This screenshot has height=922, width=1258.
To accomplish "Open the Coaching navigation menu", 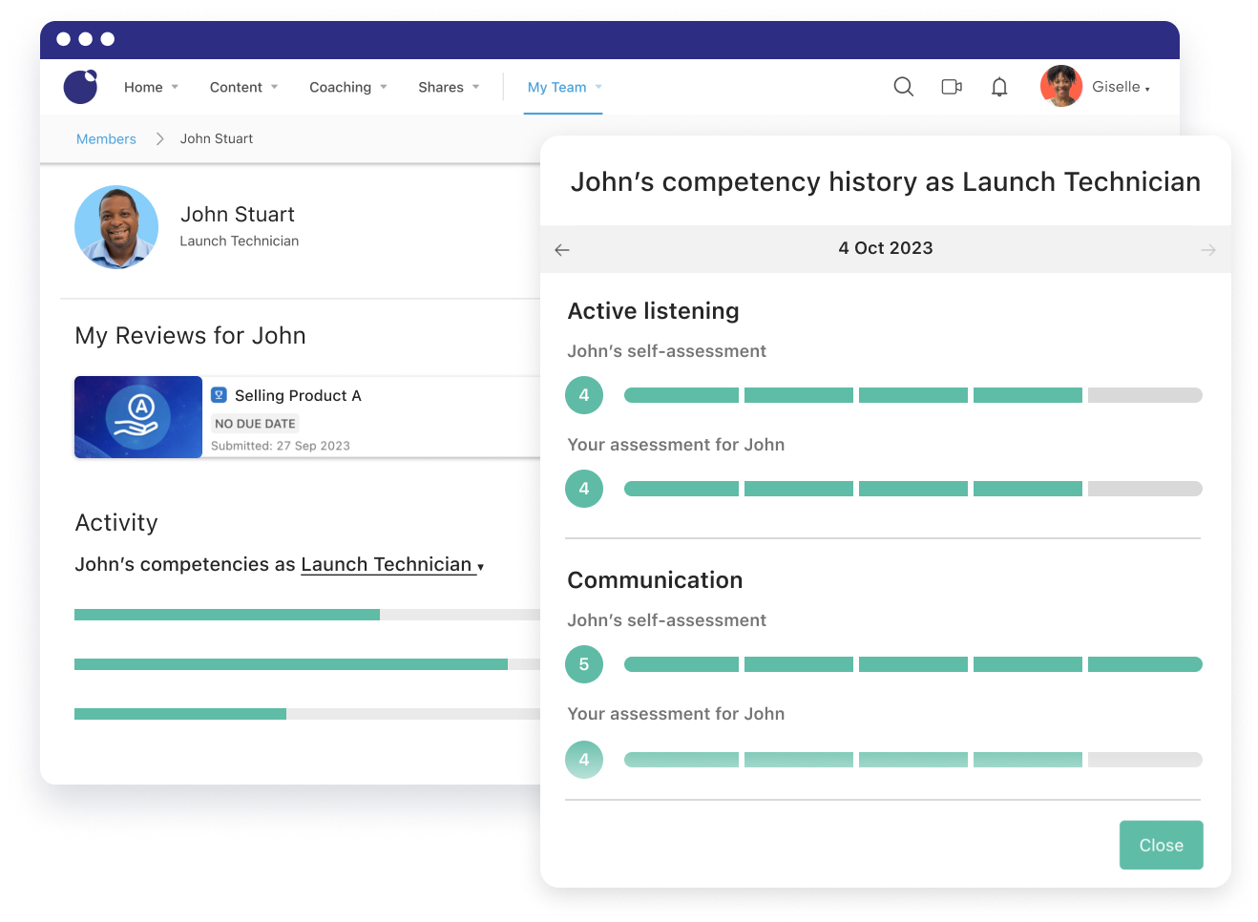I will (347, 87).
